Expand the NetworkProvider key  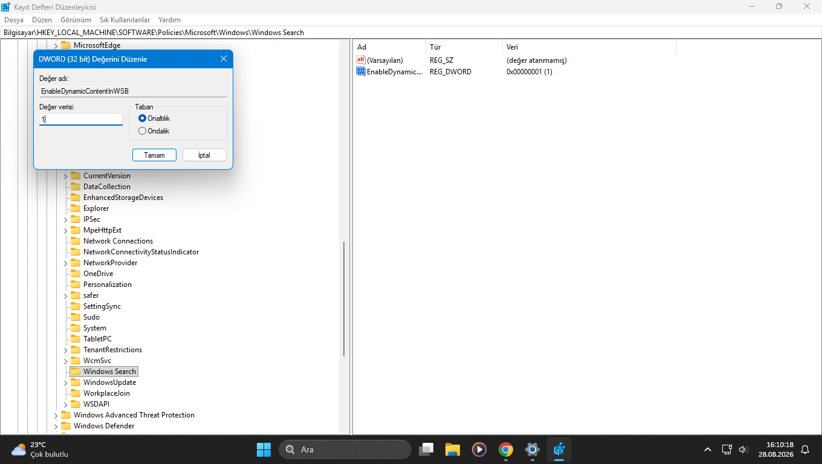pyautogui.click(x=66, y=263)
